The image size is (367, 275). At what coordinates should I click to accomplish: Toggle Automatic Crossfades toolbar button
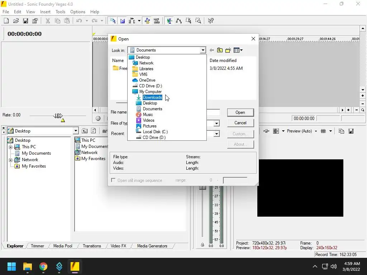click(123, 21)
